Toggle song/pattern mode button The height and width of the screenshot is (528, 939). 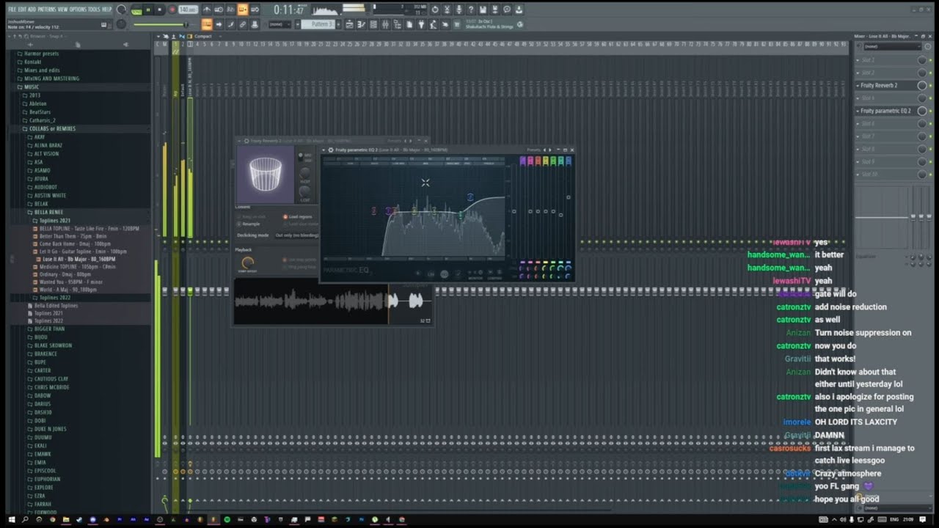click(x=136, y=10)
